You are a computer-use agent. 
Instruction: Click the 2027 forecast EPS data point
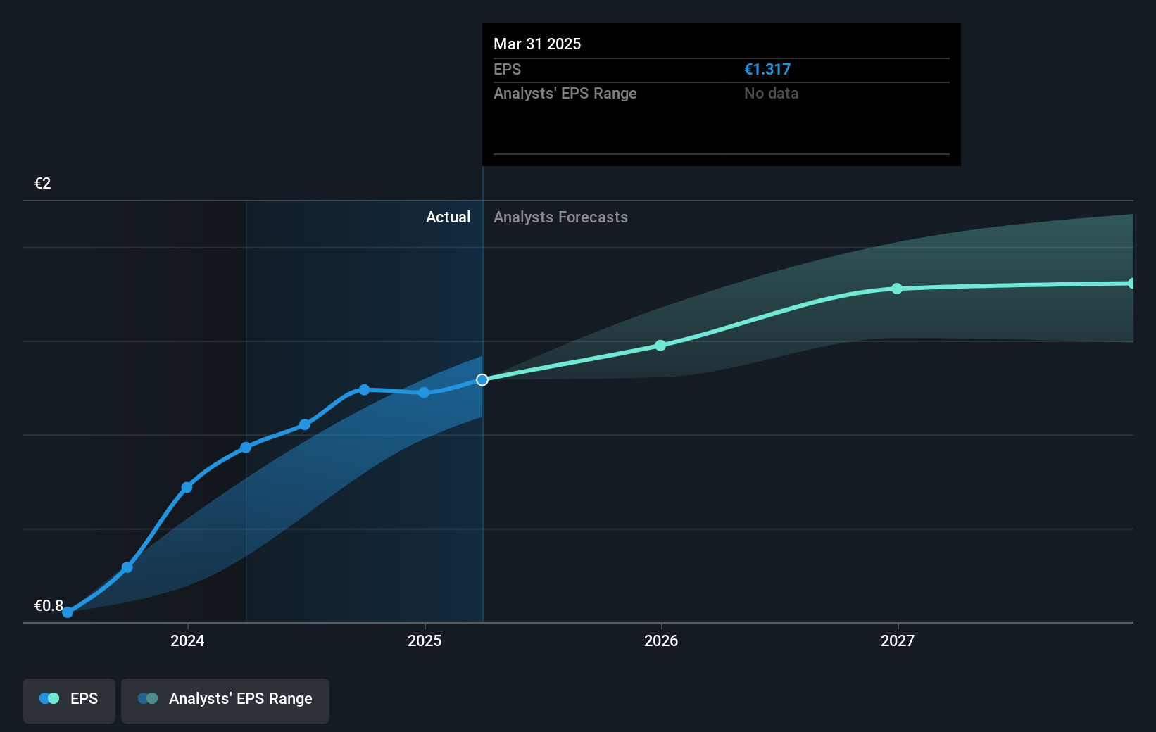click(x=897, y=289)
